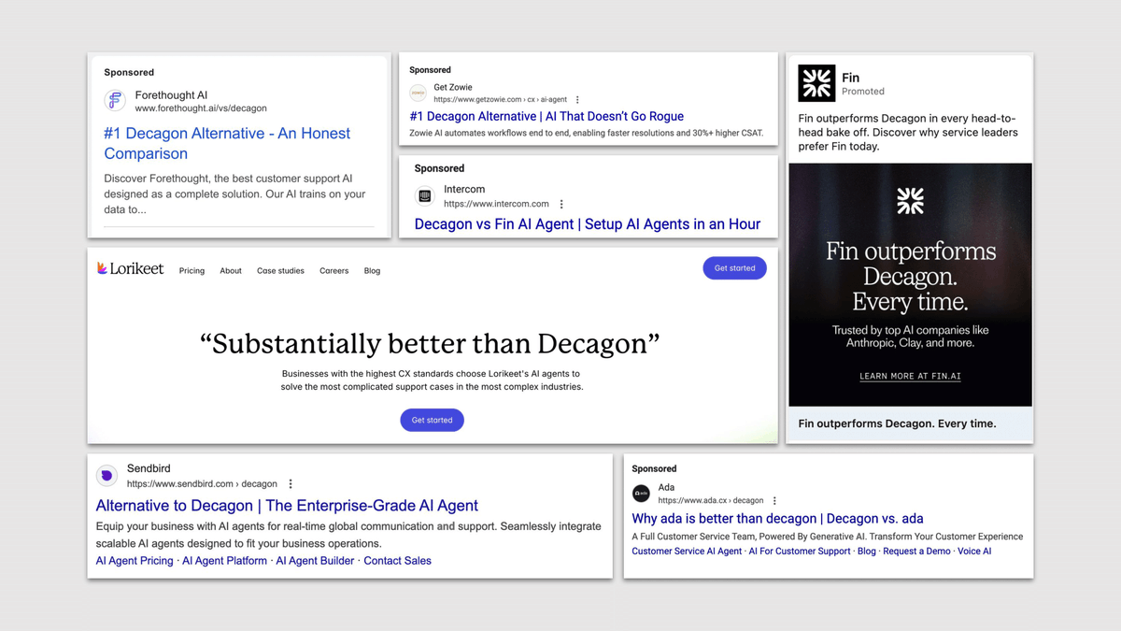Click the ada.cx › decagon URL
The width and height of the screenshot is (1121, 631).
click(711, 500)
